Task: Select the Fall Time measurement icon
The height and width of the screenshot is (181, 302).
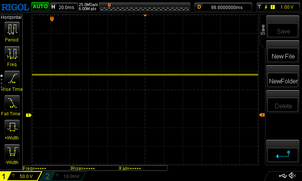Action: [x=12, y=103]
